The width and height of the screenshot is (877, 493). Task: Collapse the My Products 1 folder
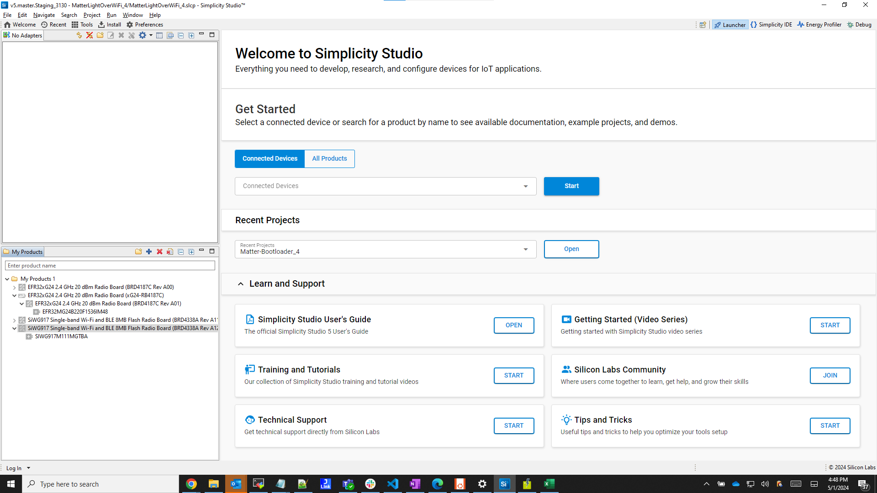click(7, 279)
